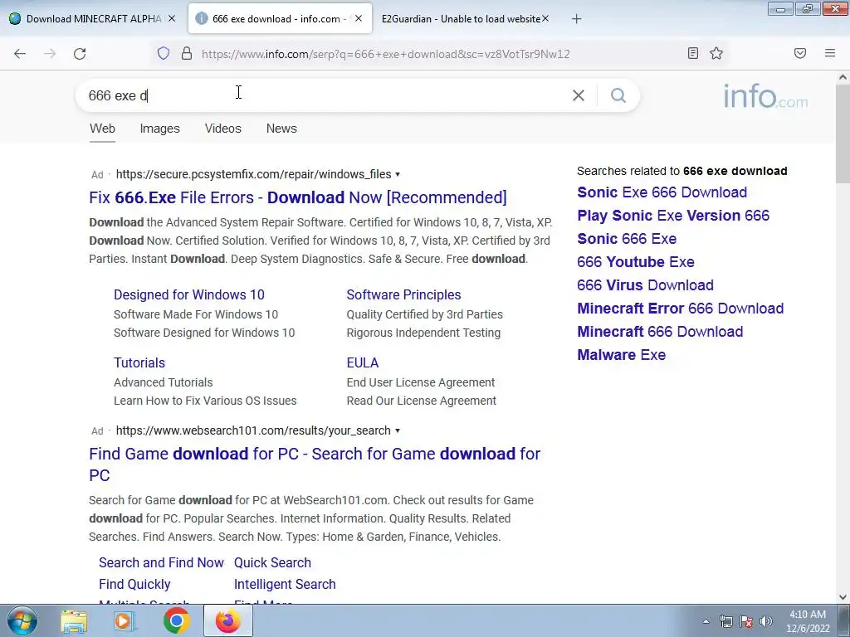Image resolution: width=850 pixels, height=637 pixels.
Task: Close the E2Guardian tab
Action: (545, 18)
